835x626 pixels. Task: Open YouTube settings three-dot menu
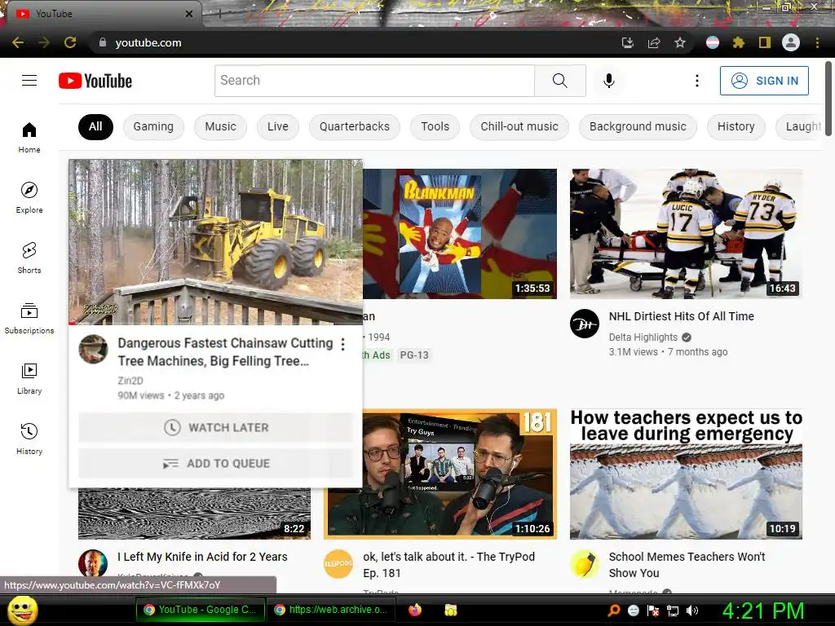[696, 81]
